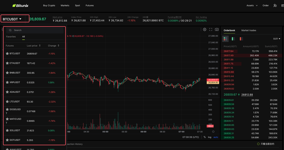The height and width of the screenshot is (150, 284).
Task: Click ask price 26809.82 in orderbook
Action: [x=229, y=89]
